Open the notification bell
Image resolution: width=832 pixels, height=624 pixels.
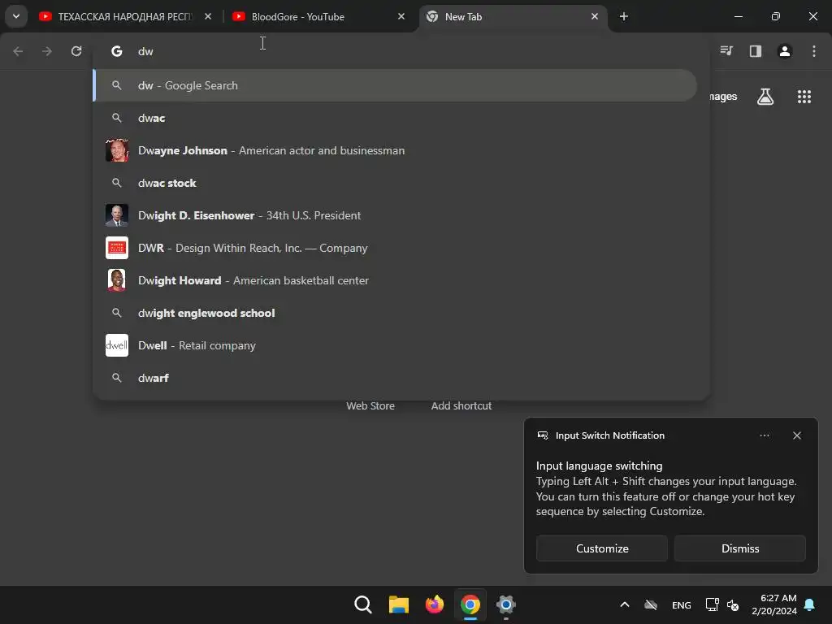click(810, 604)
